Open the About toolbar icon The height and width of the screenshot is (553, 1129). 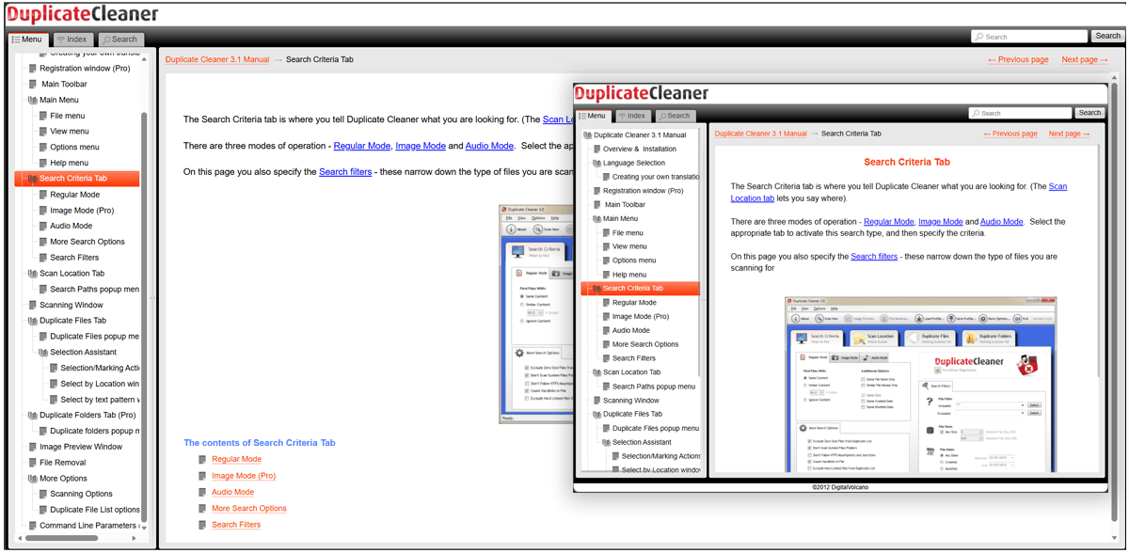pyautogui.click(x=794, y=318)
